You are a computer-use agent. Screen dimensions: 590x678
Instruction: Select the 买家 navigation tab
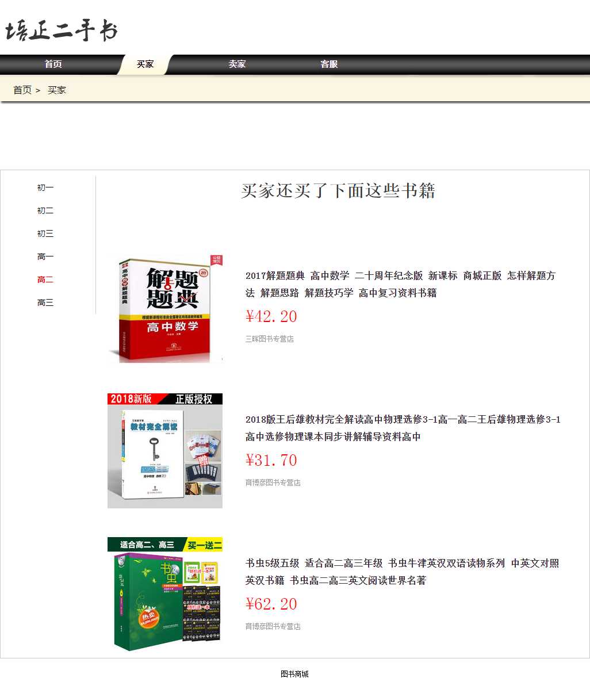[145, 64]
